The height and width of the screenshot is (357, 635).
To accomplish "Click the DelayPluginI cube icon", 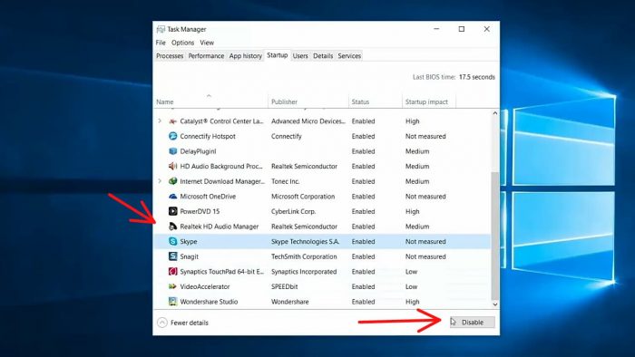I will point(173,151).
